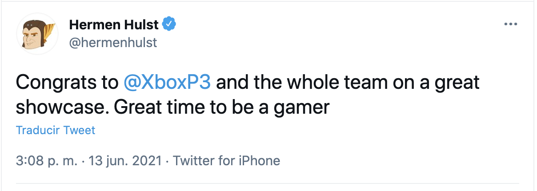Open the Twitter for iPhone source link

(226, 160)
